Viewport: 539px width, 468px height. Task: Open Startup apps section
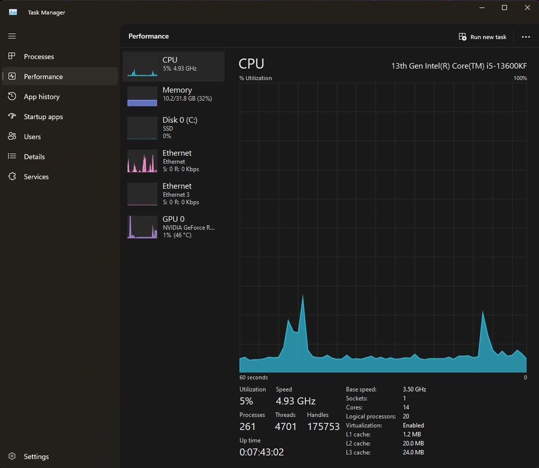point(60,116)
